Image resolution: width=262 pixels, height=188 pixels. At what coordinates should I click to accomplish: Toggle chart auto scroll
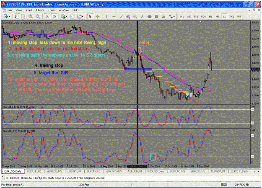[47, 16]
